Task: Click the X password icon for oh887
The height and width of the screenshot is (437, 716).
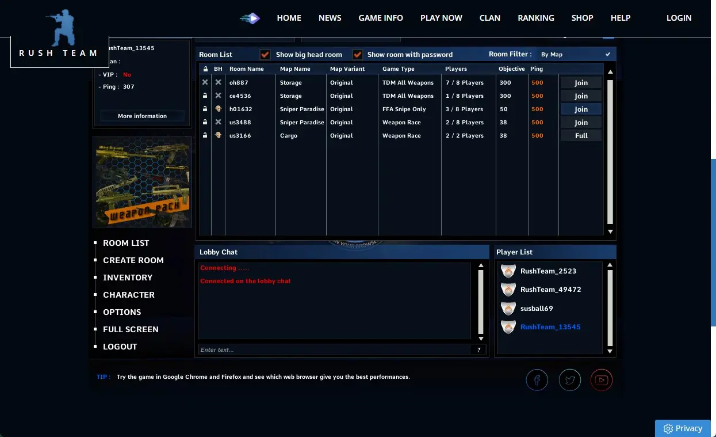Action: [205, 82]
